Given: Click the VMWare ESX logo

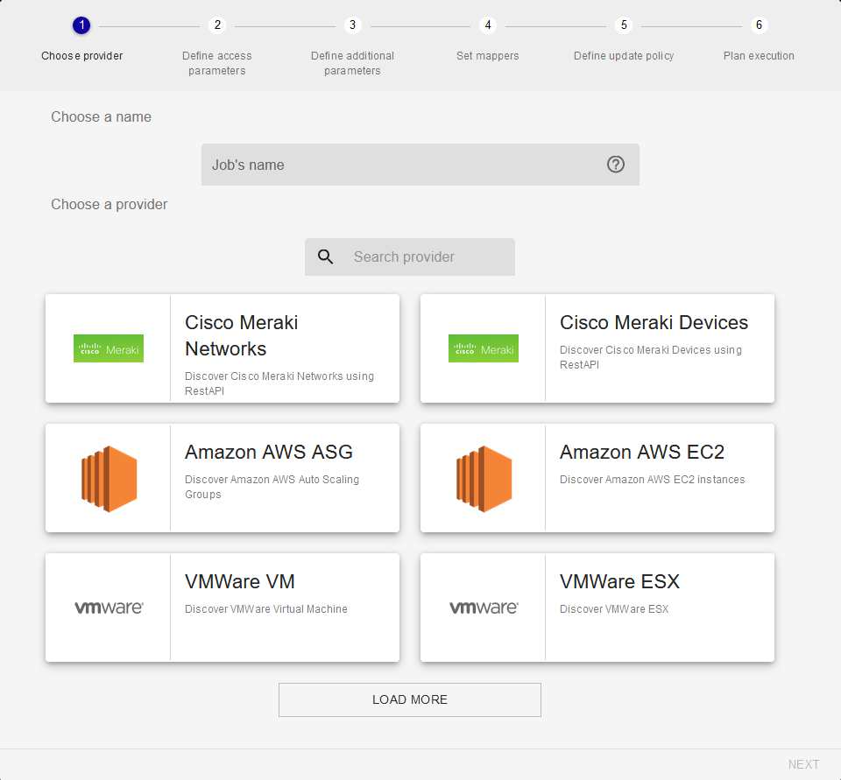Looking at the screenshot, I should click(484, 608).
